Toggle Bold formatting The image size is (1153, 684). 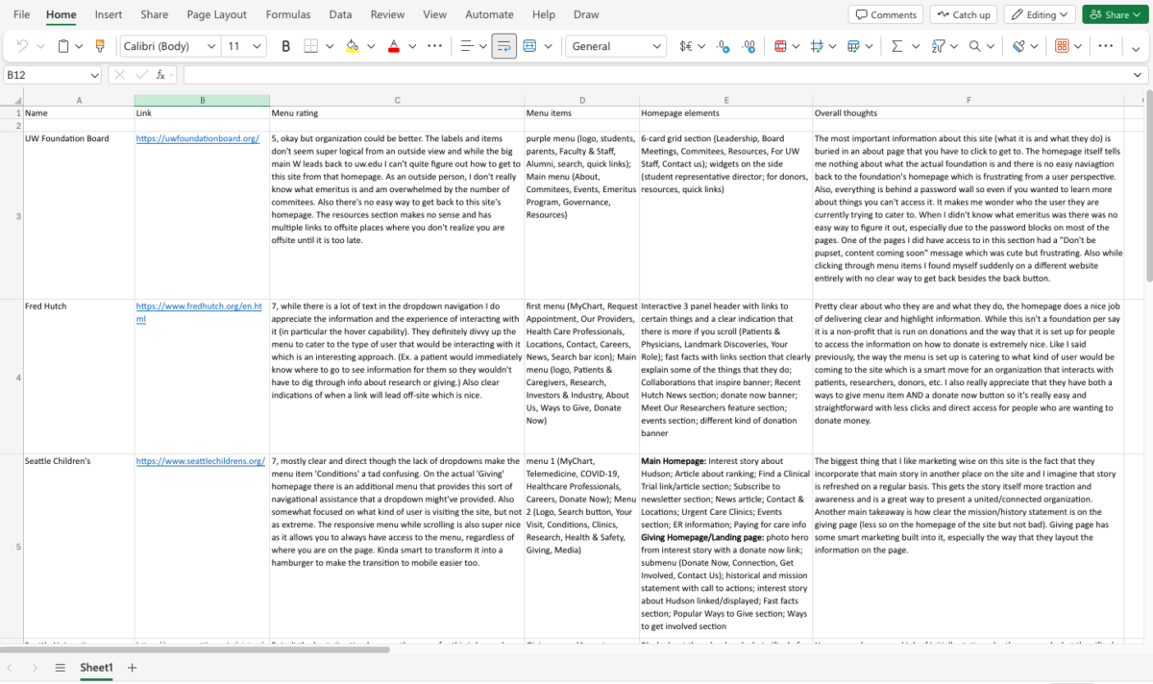coord(285,46)
